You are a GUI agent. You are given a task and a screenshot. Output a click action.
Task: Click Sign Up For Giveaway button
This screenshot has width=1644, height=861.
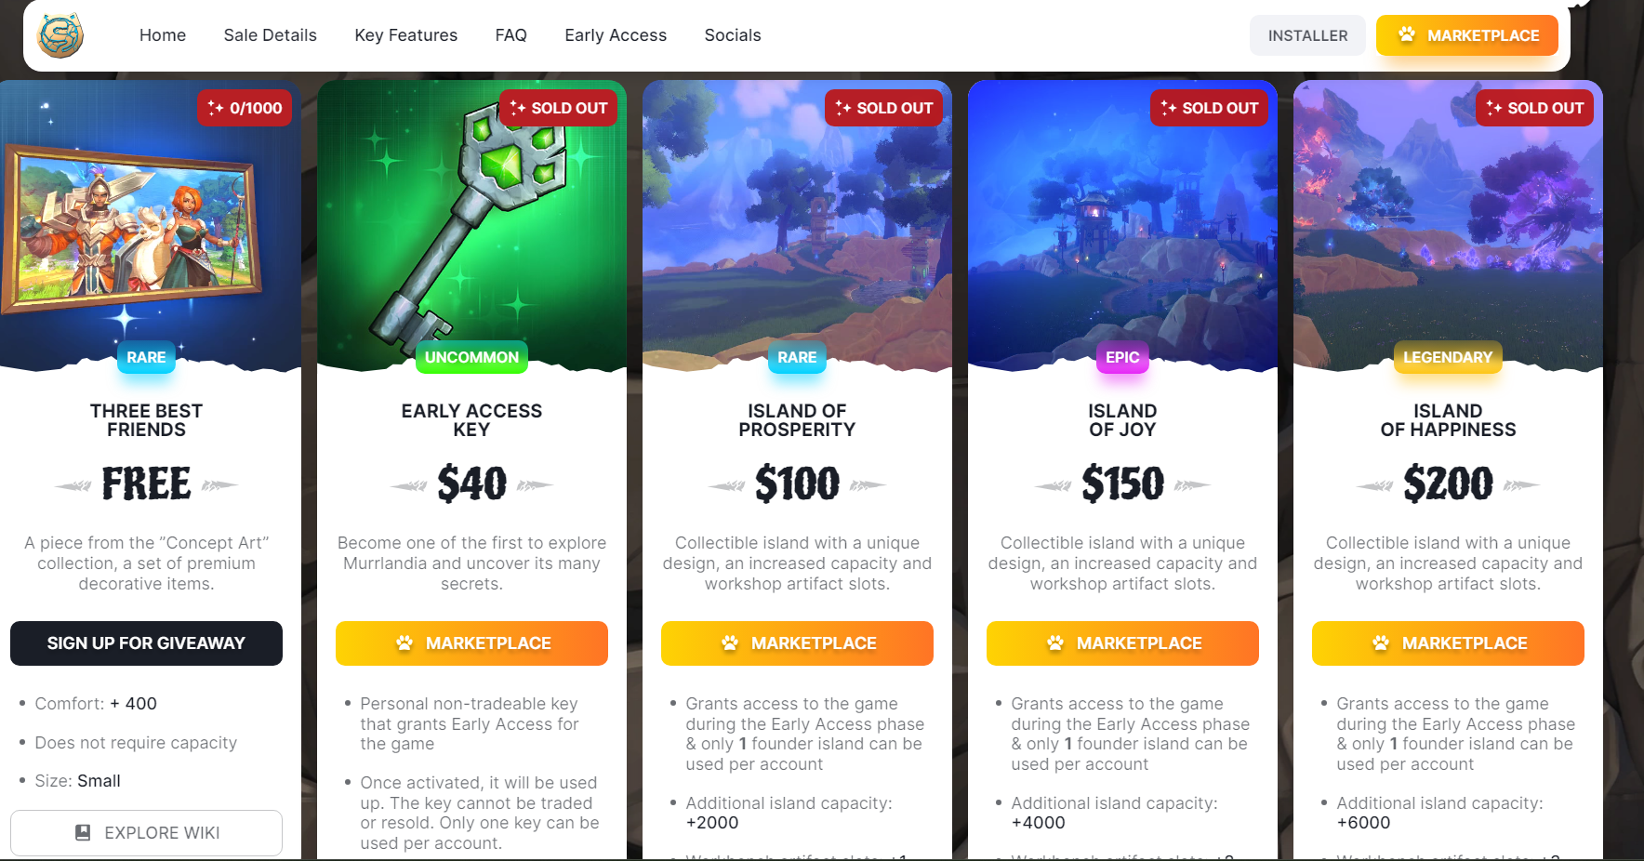click(146, 643)
